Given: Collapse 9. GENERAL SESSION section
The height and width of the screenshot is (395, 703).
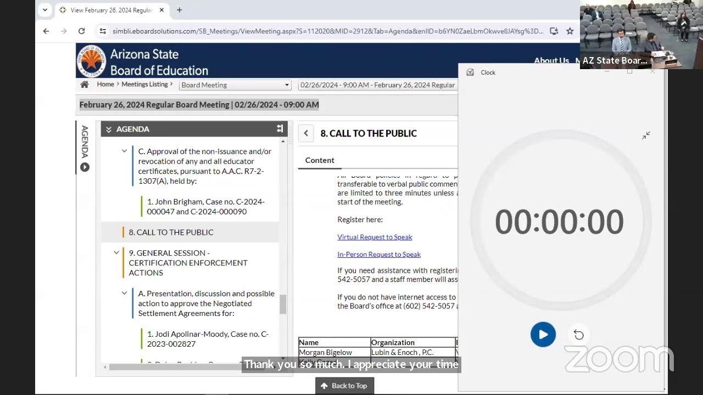Looking at the screenshot, I should click(116, 252).
